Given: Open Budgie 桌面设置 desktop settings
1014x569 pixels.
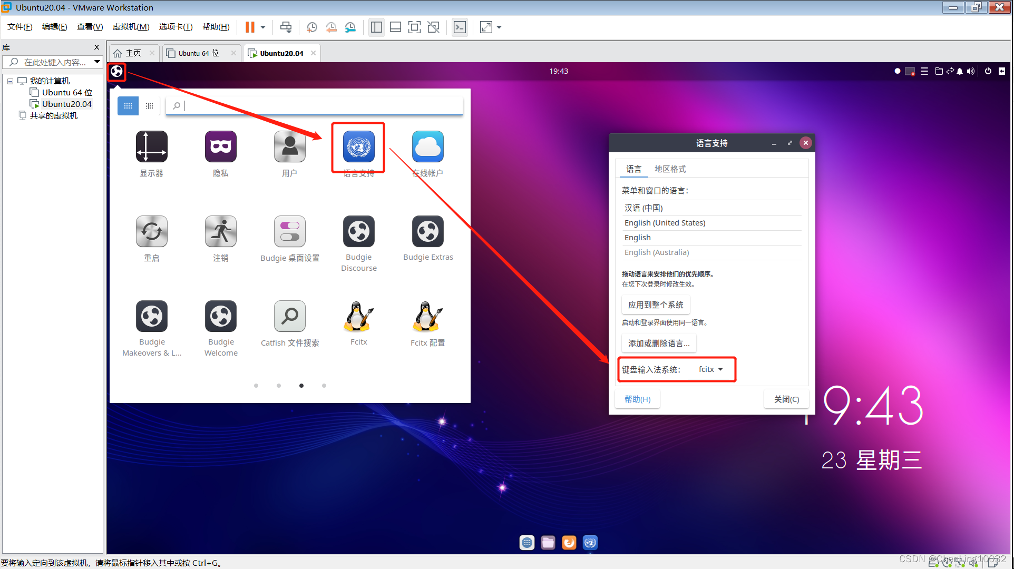Looking at the screenshot, I should (289, 231).
